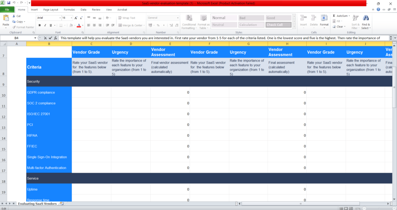Toggle italic formatting
This screenshot has width=397, height=210.
coord(45,25)
